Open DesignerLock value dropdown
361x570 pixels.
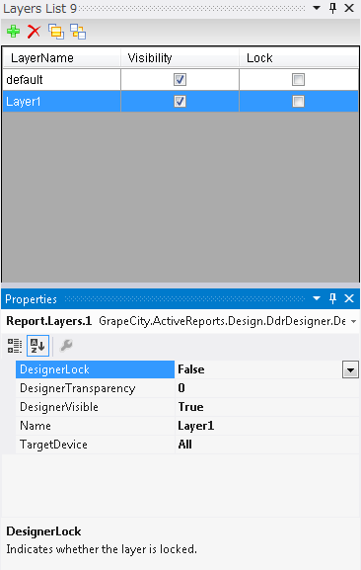tap(350, 370)
